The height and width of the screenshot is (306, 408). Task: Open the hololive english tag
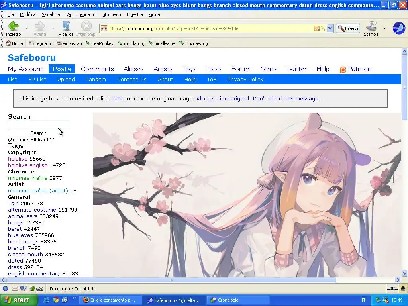27,165
